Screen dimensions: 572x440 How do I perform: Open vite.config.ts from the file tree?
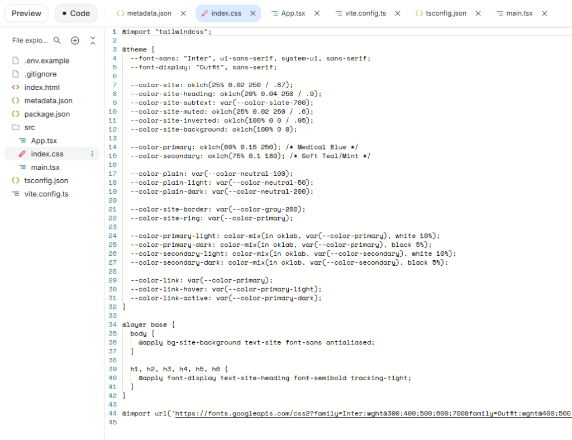coord(46,194)
